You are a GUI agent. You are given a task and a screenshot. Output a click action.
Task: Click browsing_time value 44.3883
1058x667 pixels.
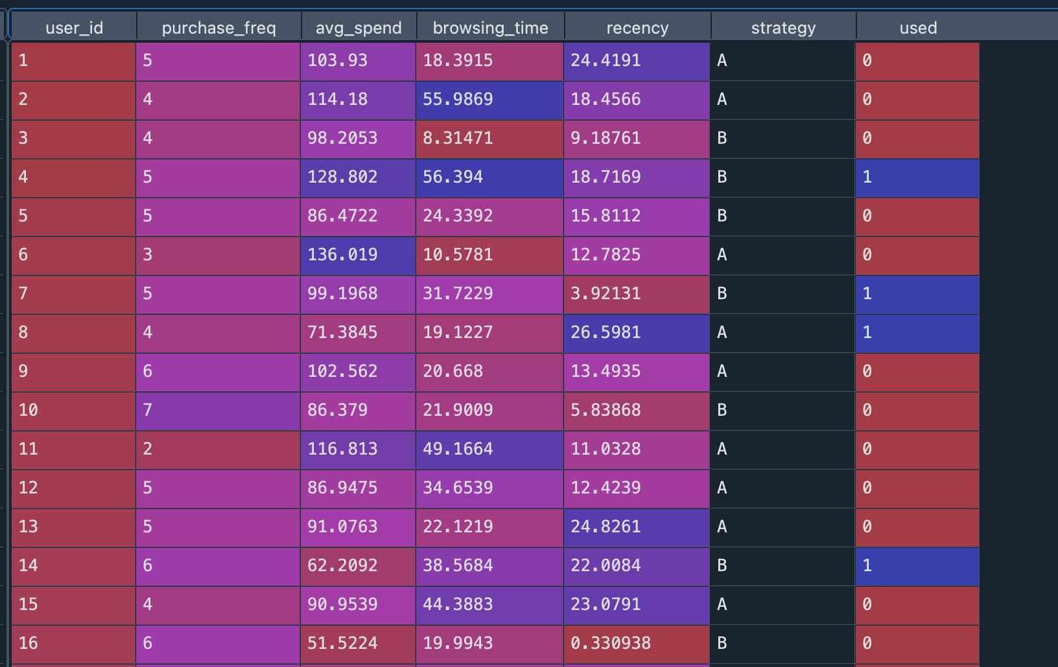click(x=489, y=605)
